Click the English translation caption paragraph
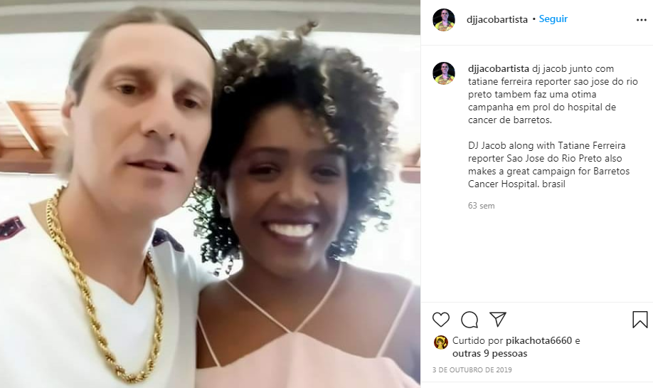Screen dimensions: 653x388 pos(549,164)
